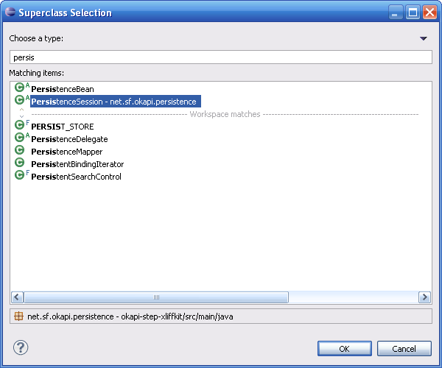Click the final class icon beside PERSIST_STORE

[19, 125]
